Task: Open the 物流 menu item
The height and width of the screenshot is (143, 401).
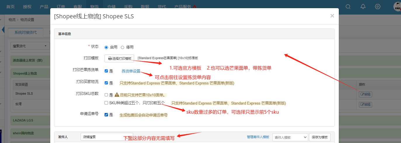Action: click(x=95, y=7)
